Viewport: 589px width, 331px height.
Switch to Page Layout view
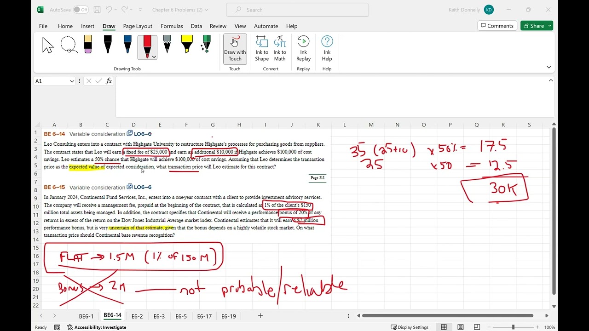pyautogui.click(x=460, y=327)
